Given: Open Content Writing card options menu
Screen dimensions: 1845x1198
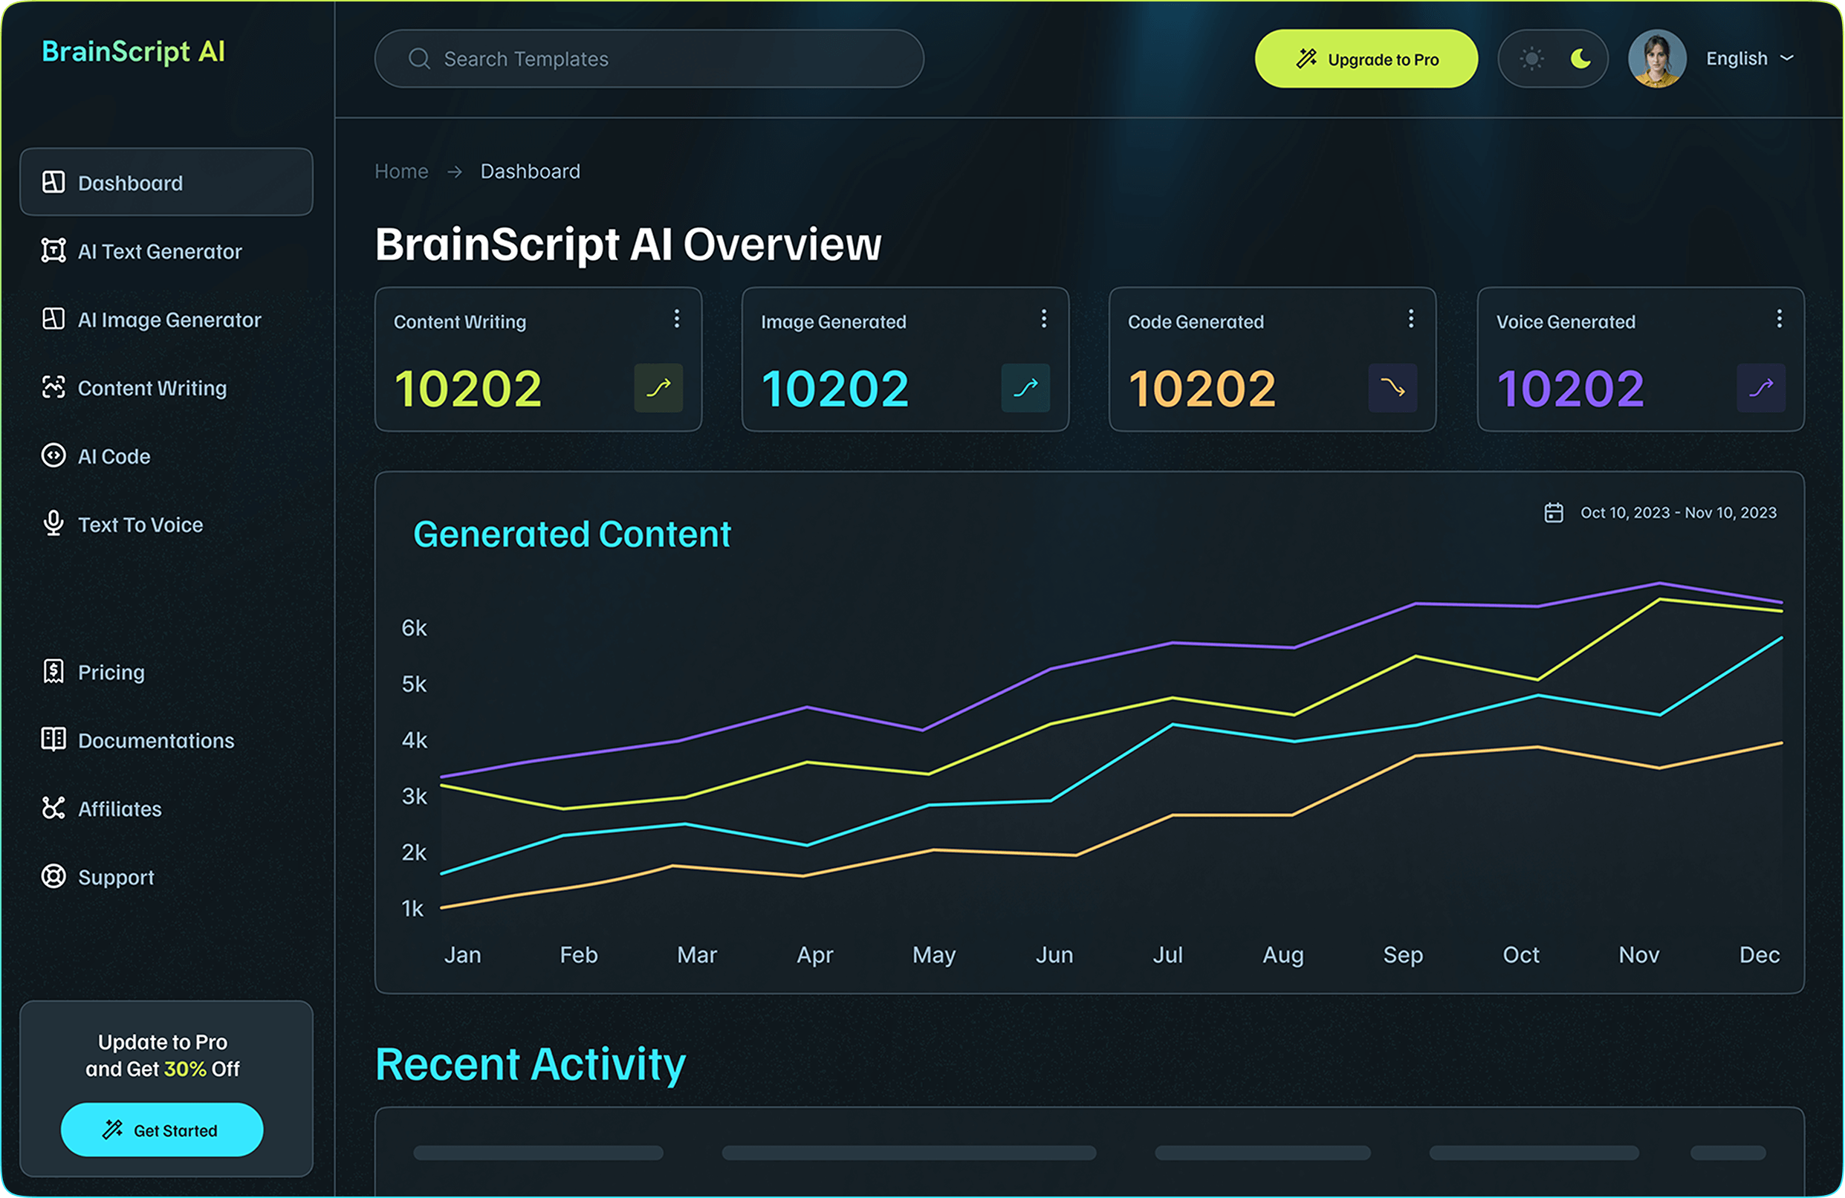Looking at the screenshot, I should click(676, 319).
